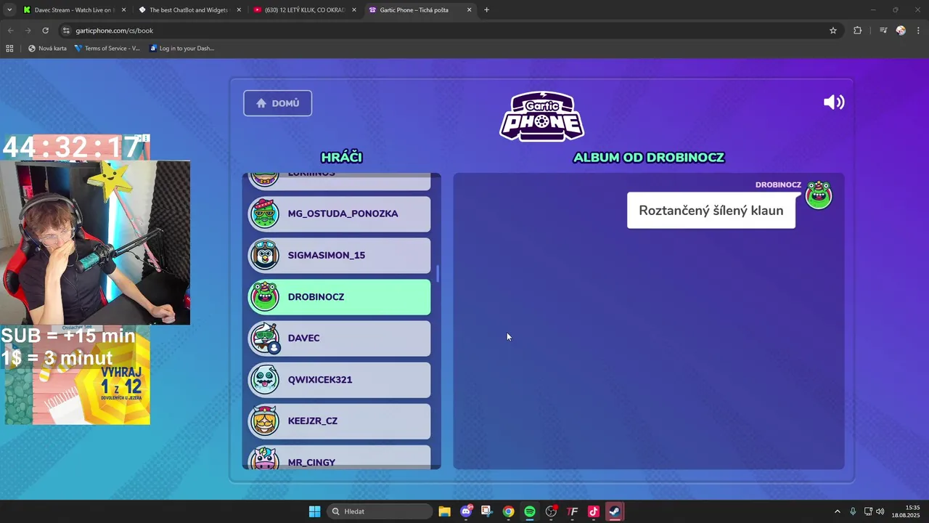Select player SIGMASIMON_15 in the list
Image resolution: width=929 pixels, height=523 pixels.
[x=339, y=255]
